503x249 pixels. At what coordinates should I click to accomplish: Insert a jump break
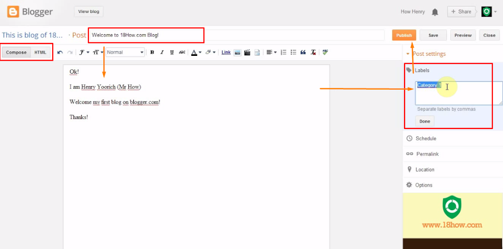(x=257, y=52)
